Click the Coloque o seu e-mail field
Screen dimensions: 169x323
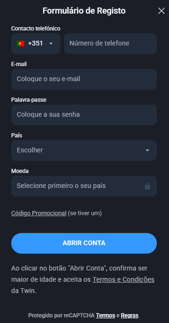pyautogui.click(x=84, y=79)
